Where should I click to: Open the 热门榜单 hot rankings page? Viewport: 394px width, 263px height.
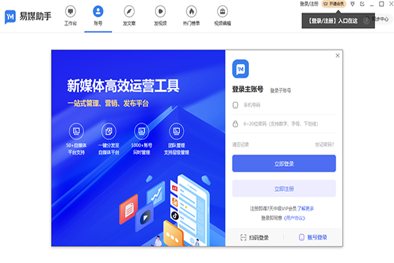pos(192,16)
